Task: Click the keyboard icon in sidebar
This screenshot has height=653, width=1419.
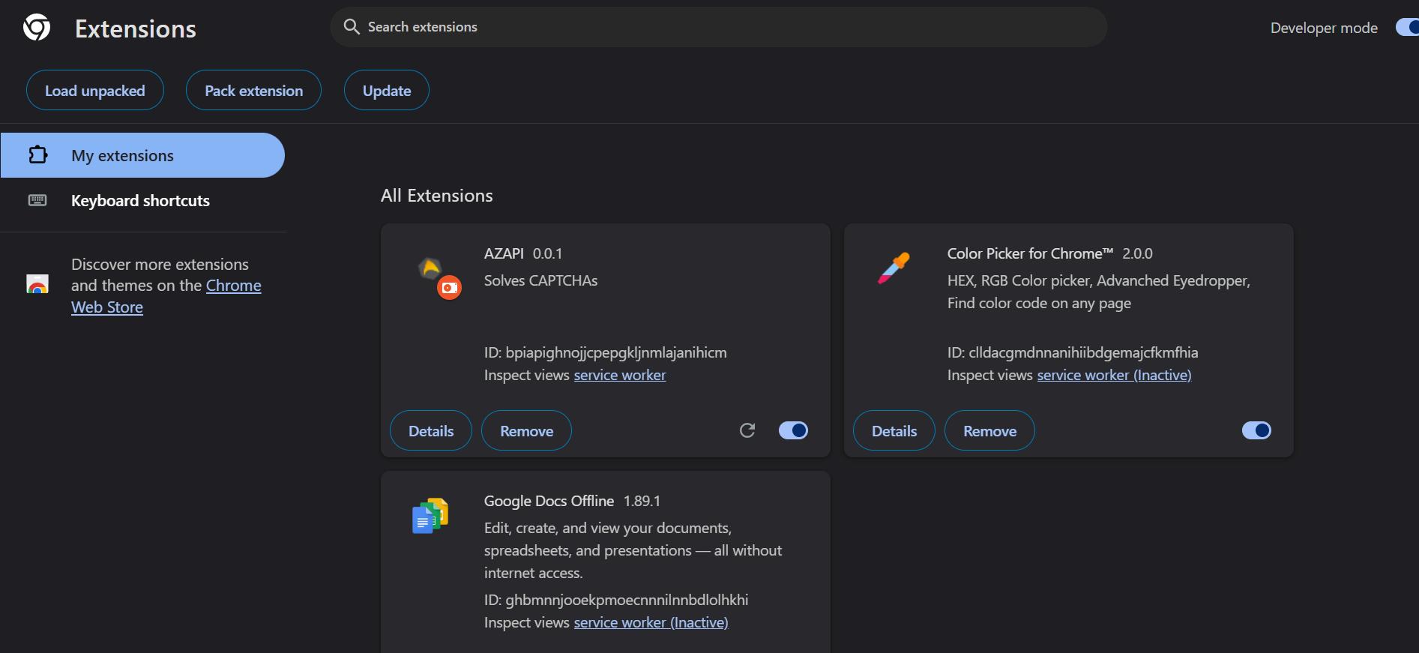Action: pos(37,200)
